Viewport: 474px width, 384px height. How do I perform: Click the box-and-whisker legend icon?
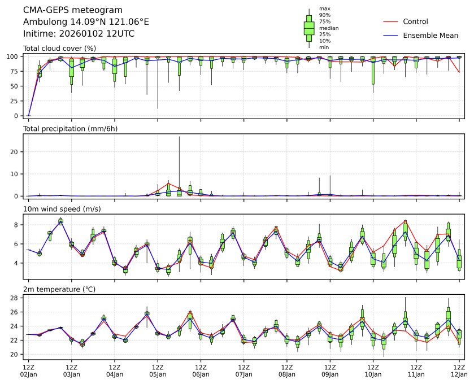pyautogui.click(x=309, y=28)
